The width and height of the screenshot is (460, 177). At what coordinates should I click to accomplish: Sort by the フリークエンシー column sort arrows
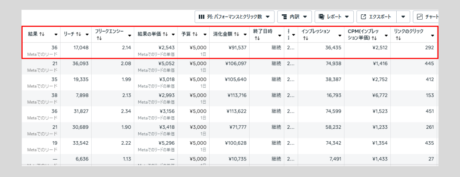(99, 38)
